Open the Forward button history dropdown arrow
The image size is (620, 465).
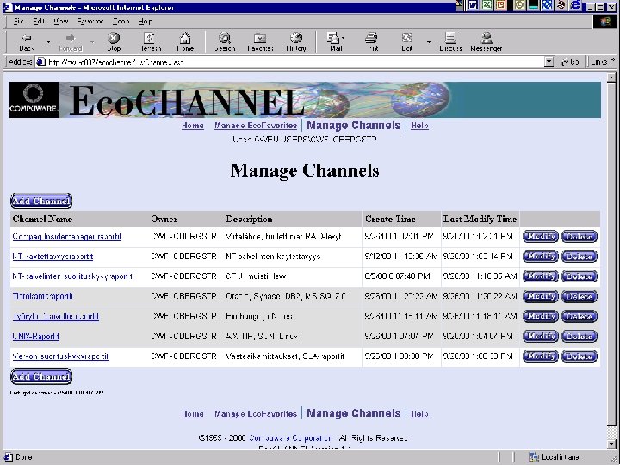[92, 42]
